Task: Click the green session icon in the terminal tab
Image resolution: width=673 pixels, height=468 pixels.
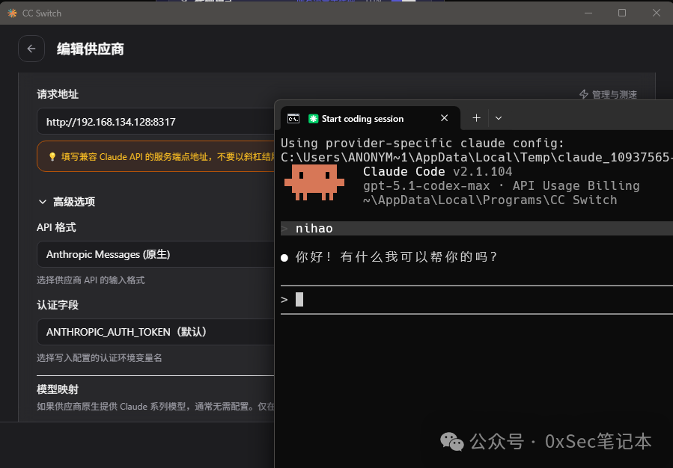Action: coord(314,119)
